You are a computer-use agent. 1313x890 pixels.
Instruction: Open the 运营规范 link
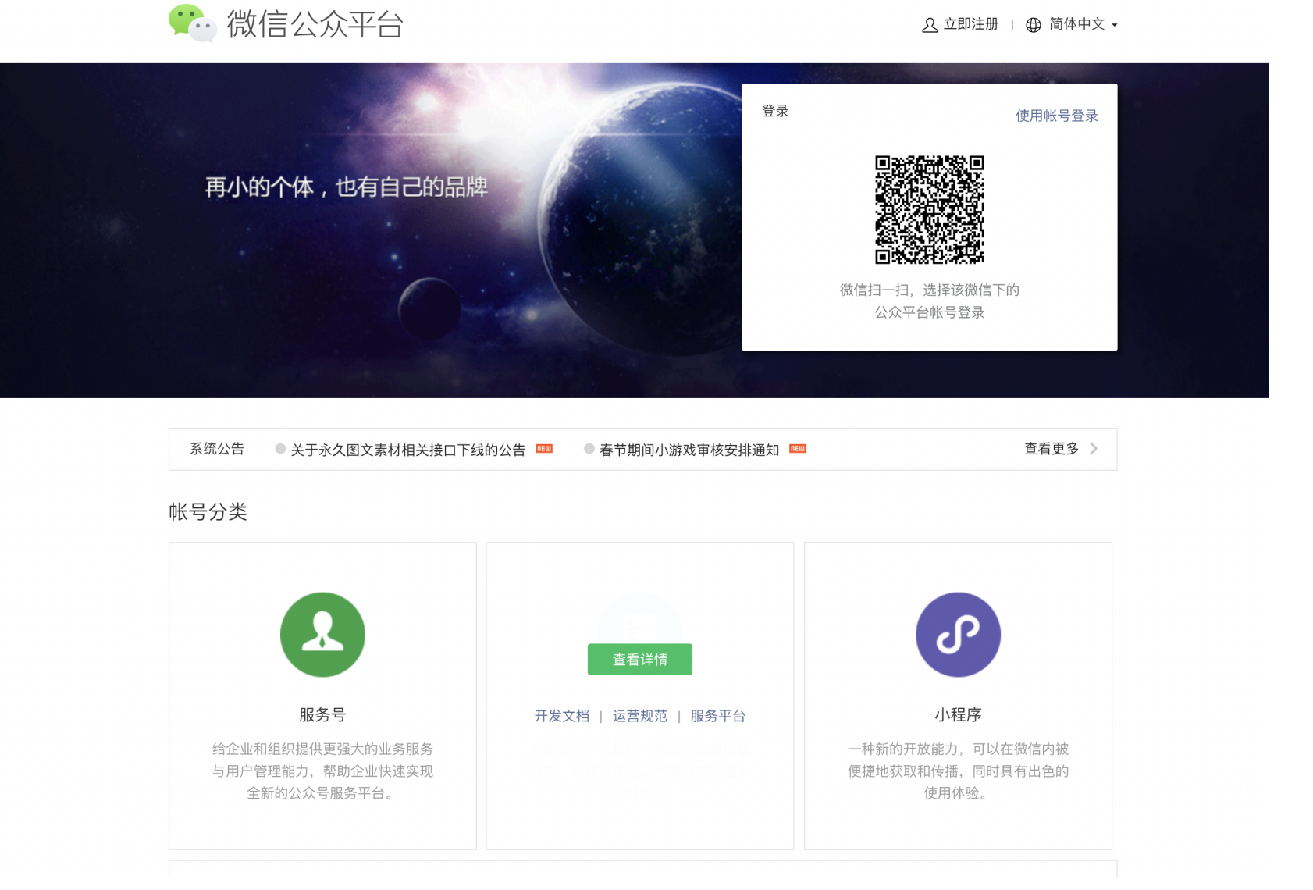pos(639,716)
